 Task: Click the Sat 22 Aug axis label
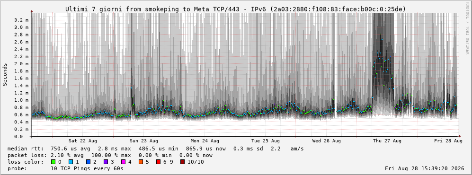pos(83,141)
